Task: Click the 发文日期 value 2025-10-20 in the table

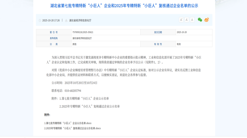Action: (x=181, y=32)
